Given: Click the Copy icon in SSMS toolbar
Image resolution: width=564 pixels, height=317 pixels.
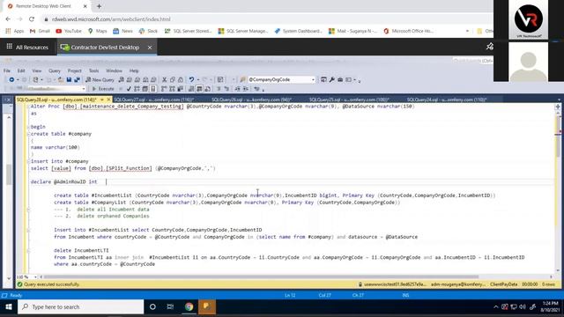Looking at the screenshot, I should [173, 80].
